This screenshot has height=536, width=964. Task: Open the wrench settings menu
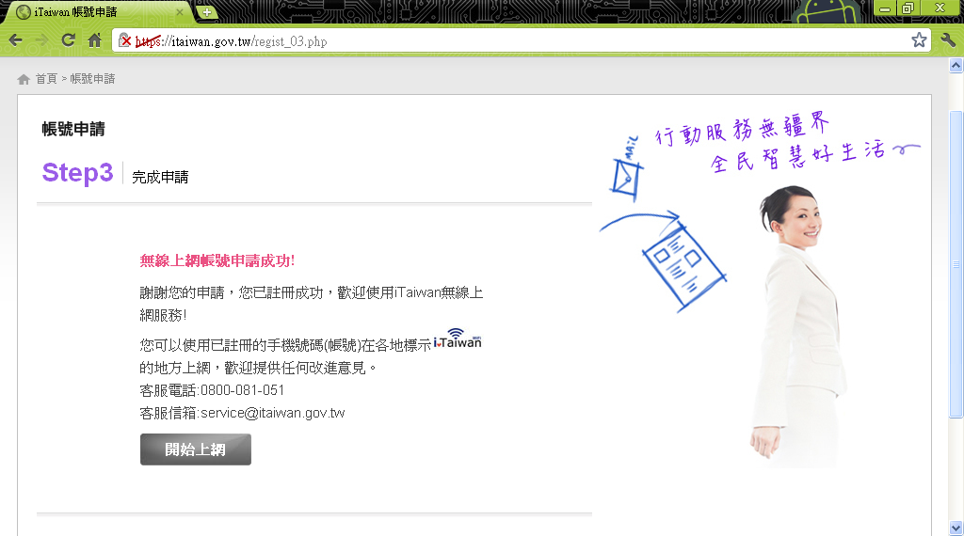tap(948, 41)
